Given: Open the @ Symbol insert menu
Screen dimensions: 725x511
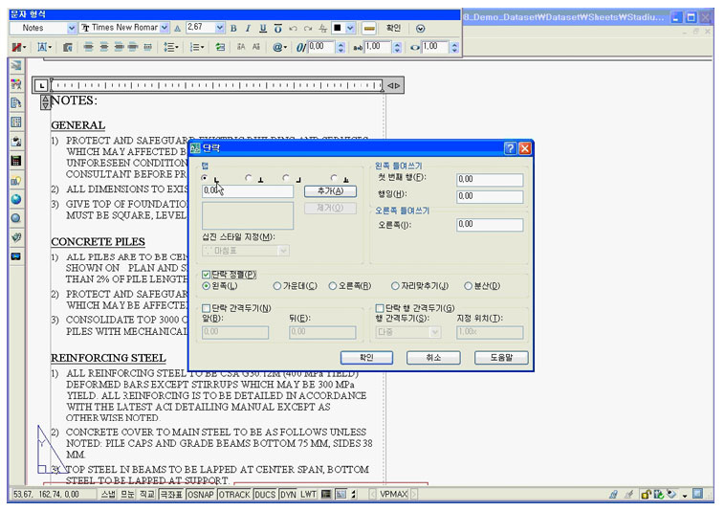Looking at the screenshot, I should tap(279, 47).
